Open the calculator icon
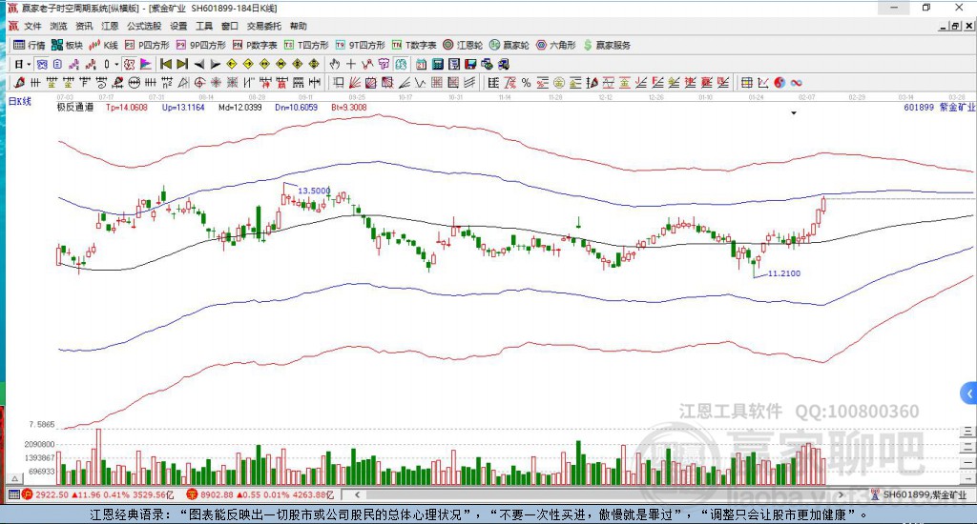 [437, 64]
